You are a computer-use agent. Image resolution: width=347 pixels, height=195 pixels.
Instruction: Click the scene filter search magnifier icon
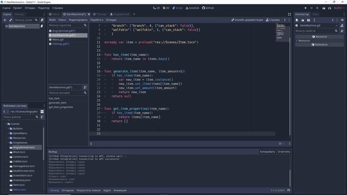(36, 20)
